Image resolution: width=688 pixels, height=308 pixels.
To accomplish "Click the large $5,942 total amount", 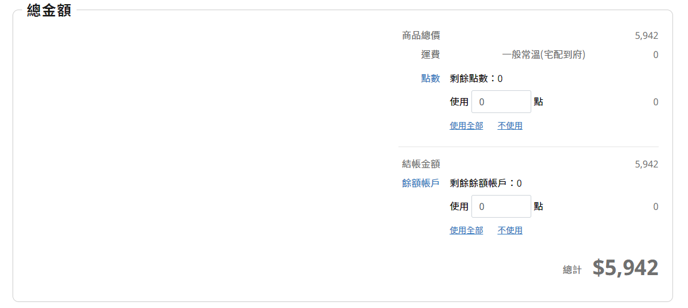I will pyautogui.click(x=625, y=268).
